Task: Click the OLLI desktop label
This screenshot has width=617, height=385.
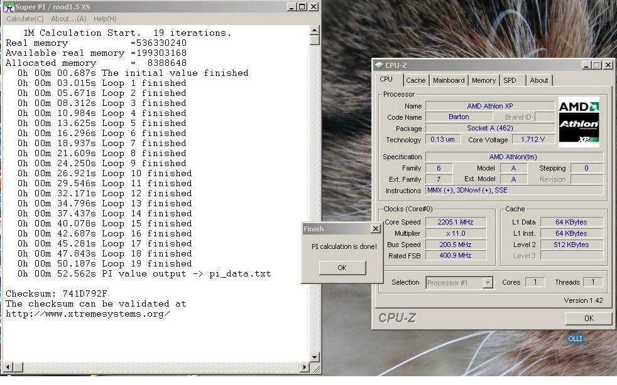Action: 575,339
